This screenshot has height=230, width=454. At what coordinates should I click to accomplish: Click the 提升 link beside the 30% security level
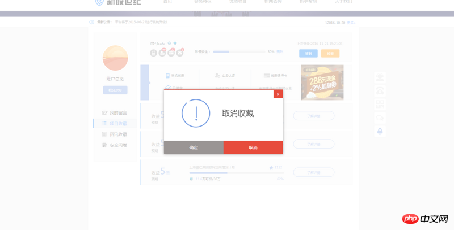click(x=280, y=51)
